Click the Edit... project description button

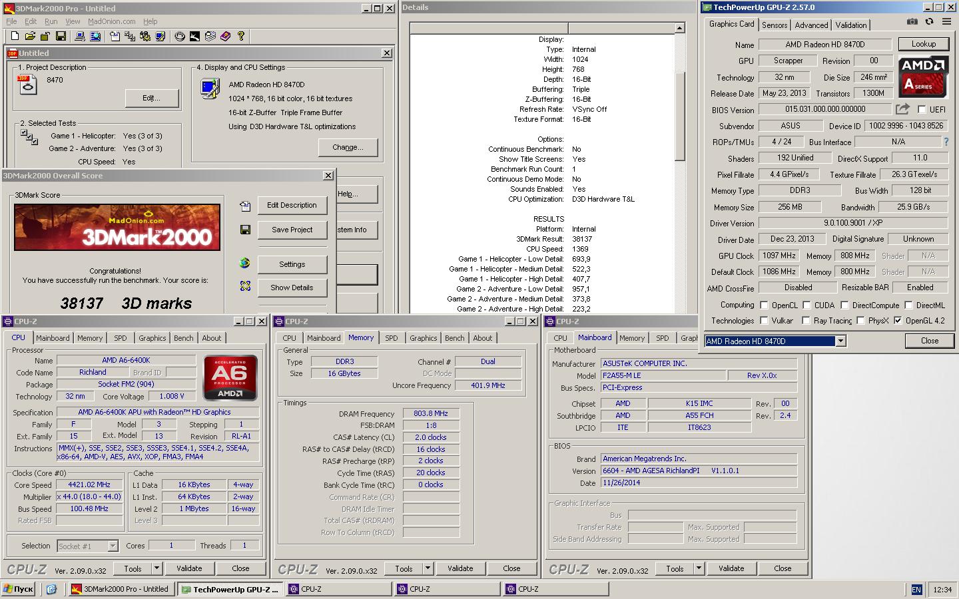pos(151,98)
